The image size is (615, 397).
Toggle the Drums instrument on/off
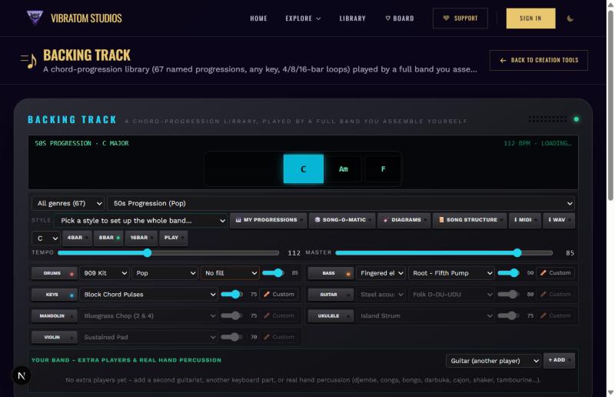click(x=55, y=273)
